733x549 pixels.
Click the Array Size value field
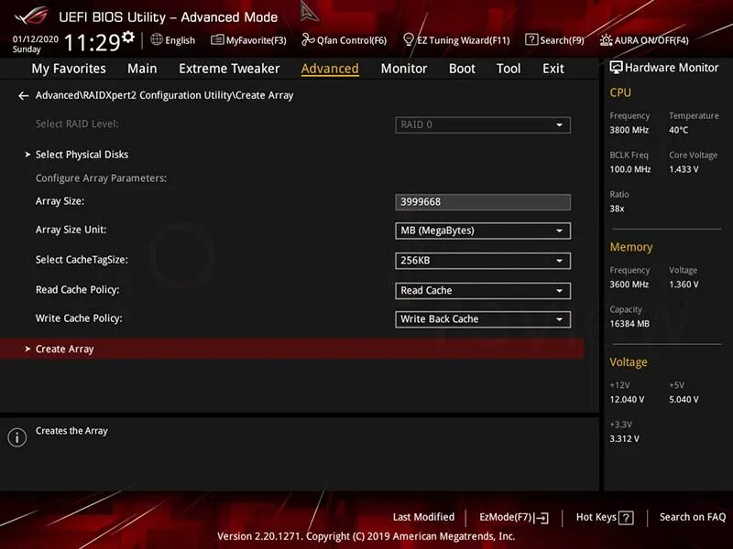click(483, 202)
